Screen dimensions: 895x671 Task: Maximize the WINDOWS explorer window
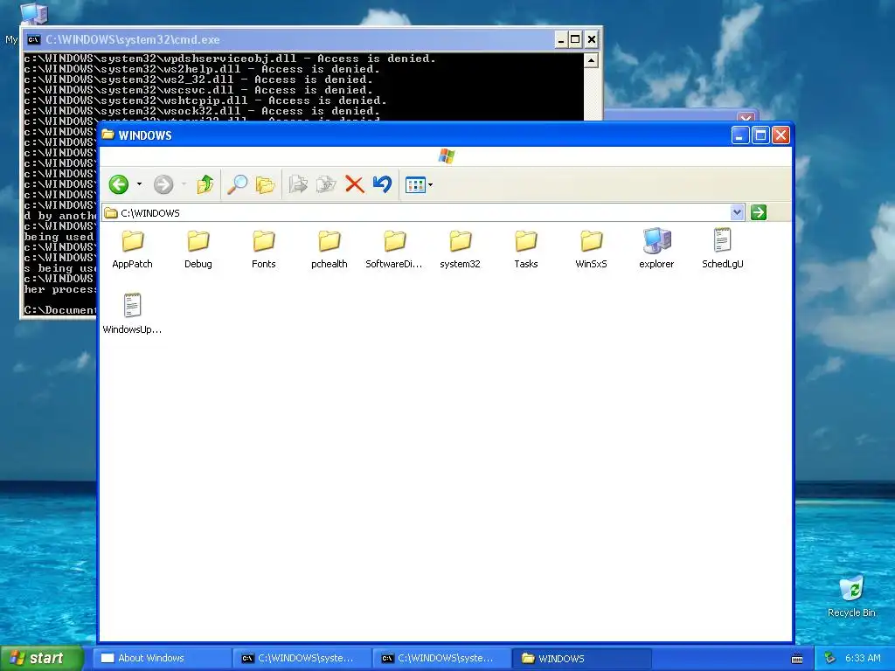[760, 135]
